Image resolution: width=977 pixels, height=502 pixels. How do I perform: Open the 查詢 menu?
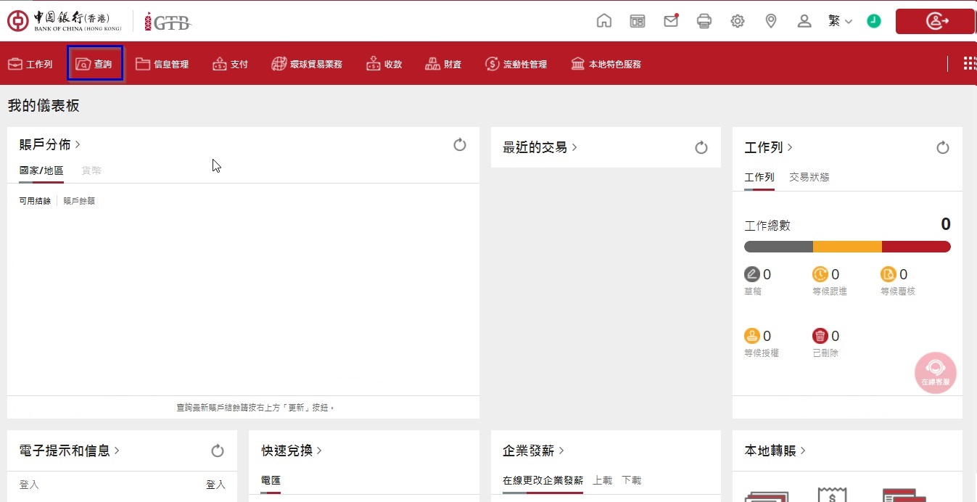coord(95,64)
